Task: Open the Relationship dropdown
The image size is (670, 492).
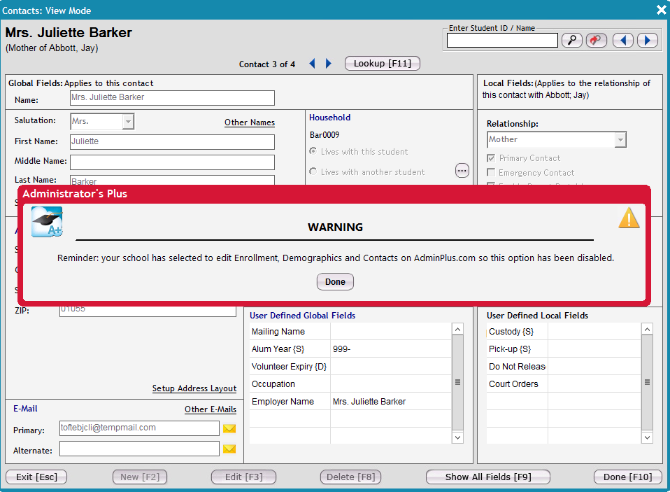Action: [620, 139]
